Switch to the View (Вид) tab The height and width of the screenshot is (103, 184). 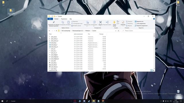71,19
